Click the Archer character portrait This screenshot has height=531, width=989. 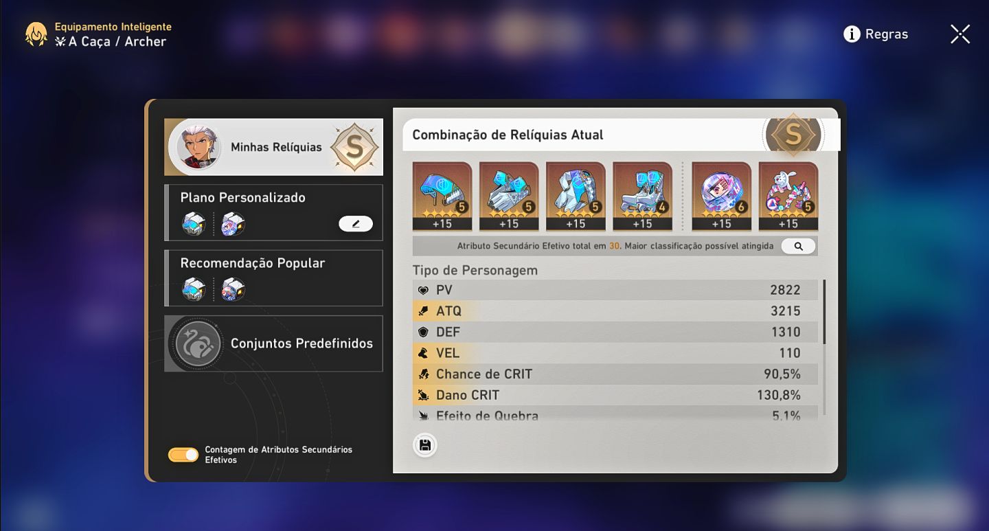[x=198, y=147]
